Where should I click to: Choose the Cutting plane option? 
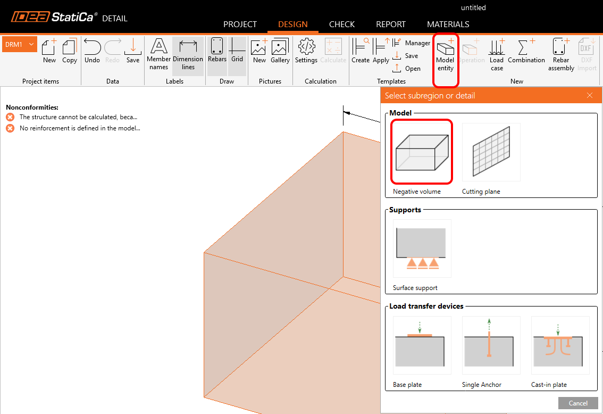(491, 152)
